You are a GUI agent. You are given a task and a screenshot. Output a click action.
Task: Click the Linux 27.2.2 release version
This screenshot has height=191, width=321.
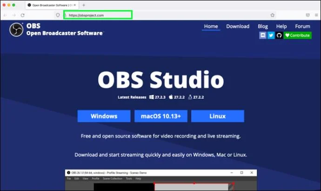tap(196, 97)
